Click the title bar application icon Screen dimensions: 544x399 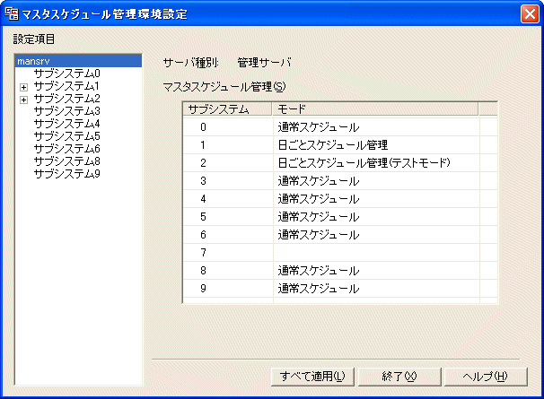point(11,13)
